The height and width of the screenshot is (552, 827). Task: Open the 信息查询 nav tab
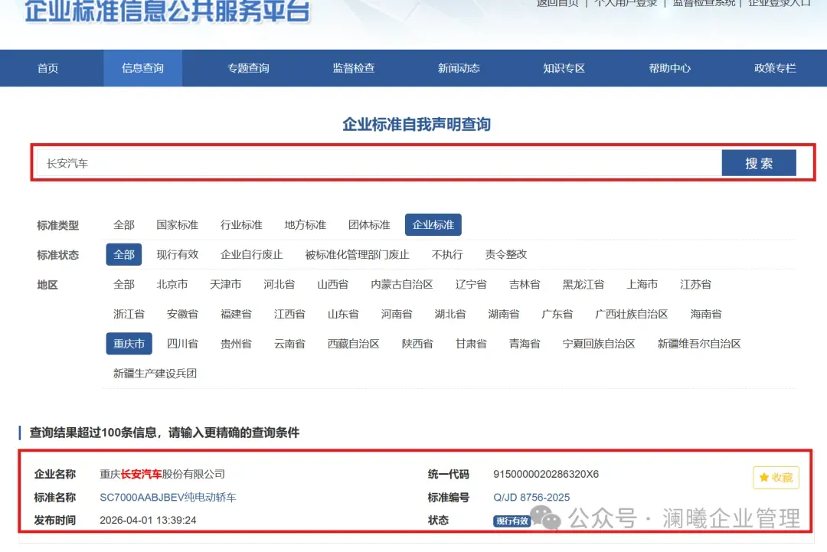143,68
